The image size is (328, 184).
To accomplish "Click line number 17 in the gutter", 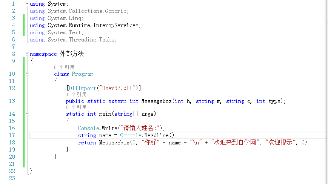I will [x=12, y=135].
